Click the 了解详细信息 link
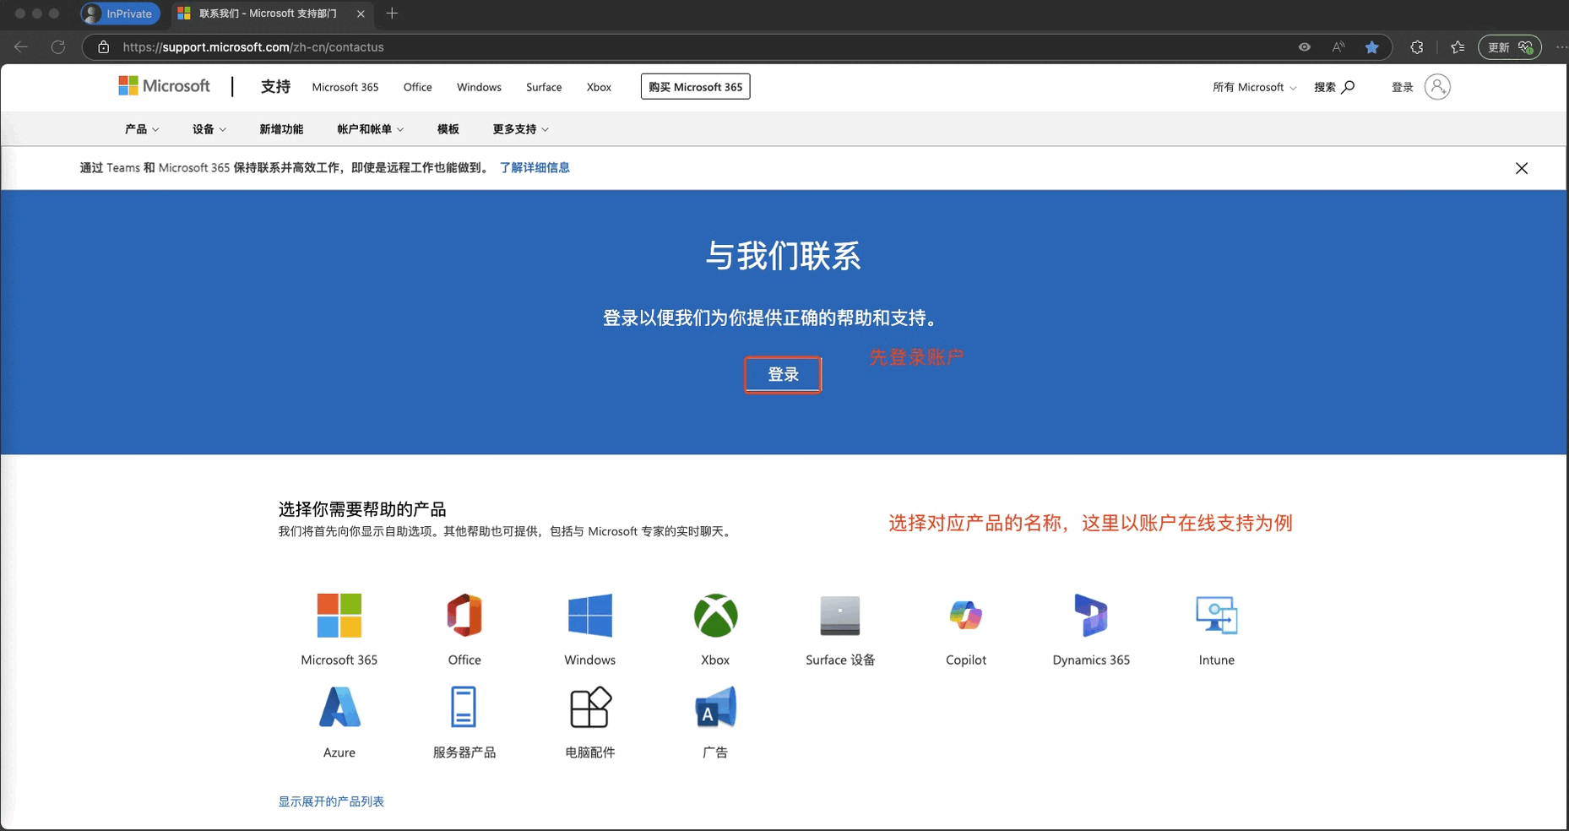This screenshot has height=831, width=1569. [x=535, y=168]
